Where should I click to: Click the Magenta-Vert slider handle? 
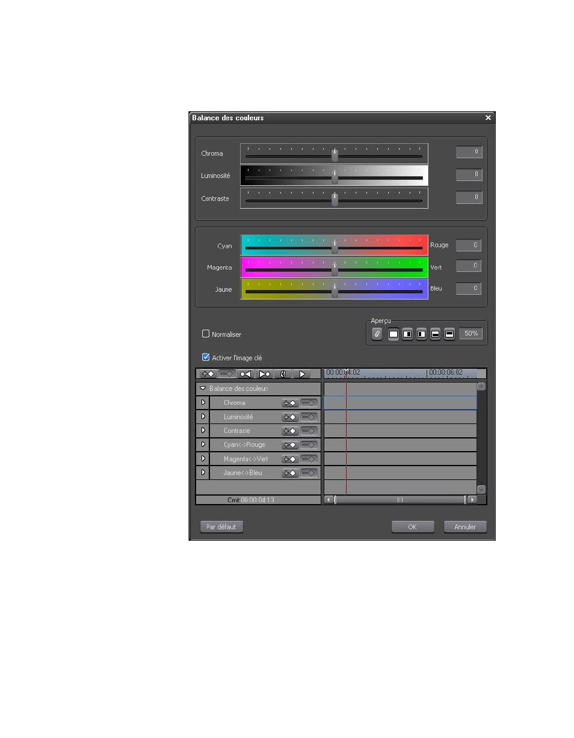point(335,269)
